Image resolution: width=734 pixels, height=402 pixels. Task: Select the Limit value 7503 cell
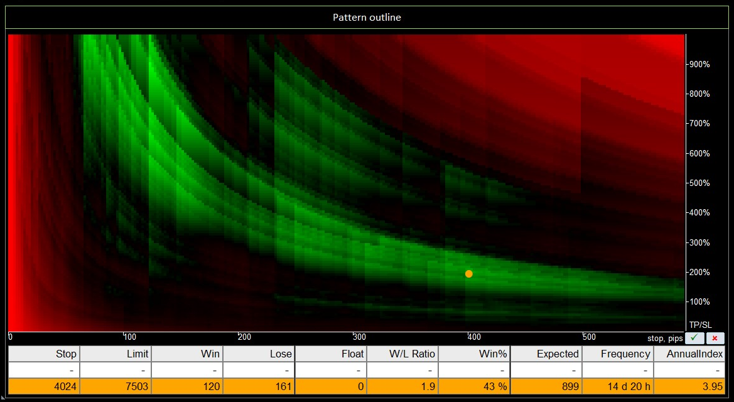click(x=116, y=386)
